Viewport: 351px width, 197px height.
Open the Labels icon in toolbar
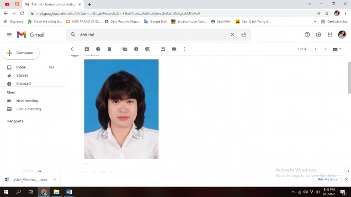coord(174,49)
